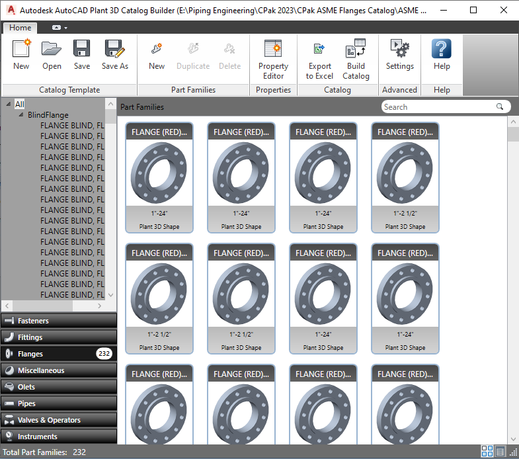Select top-row FLANGE (RED) 1"-2 1/2" card

(405, 177)
